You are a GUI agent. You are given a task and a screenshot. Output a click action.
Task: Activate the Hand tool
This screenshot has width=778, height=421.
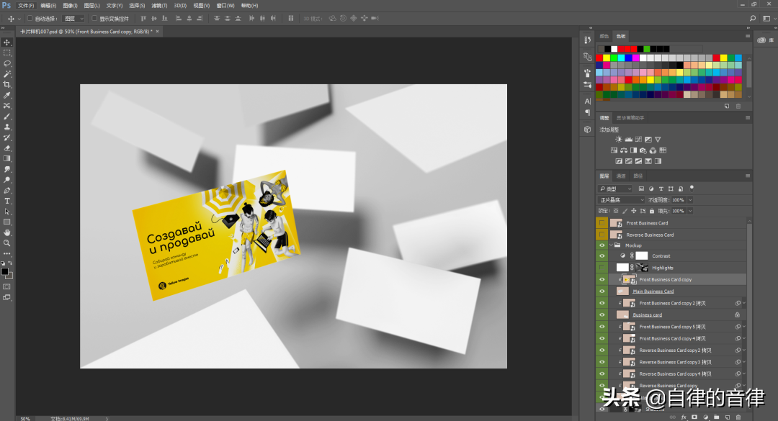(x=7, y=232)
